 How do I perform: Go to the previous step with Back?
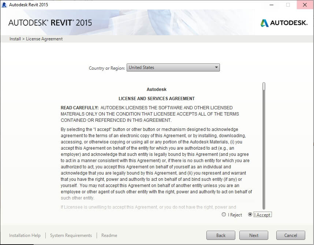pos(221,235)
